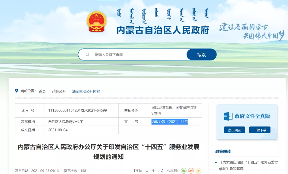Click the location pin icon

17,91
